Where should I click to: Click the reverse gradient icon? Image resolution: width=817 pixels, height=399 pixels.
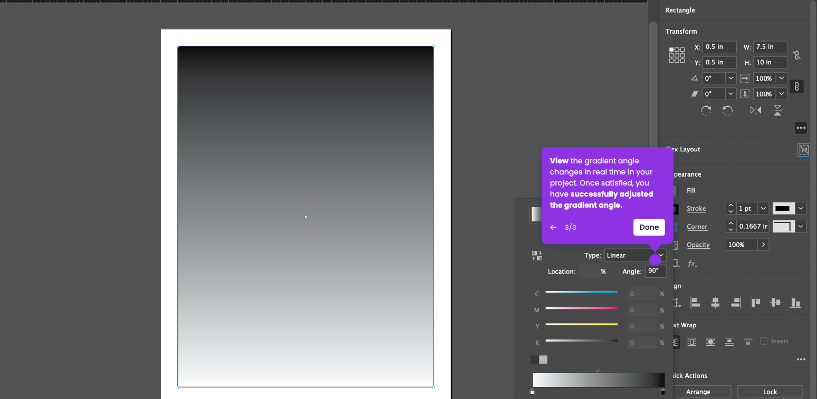point(537,256)
